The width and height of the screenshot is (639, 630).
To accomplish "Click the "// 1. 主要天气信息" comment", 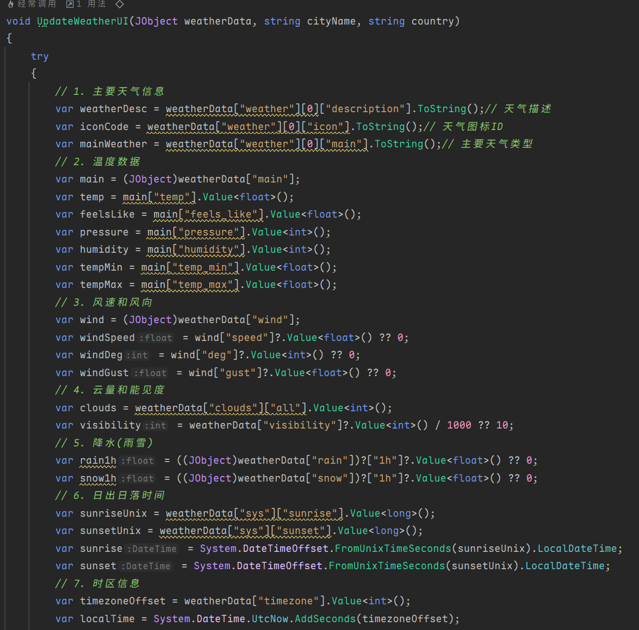I will pos(109,92).
